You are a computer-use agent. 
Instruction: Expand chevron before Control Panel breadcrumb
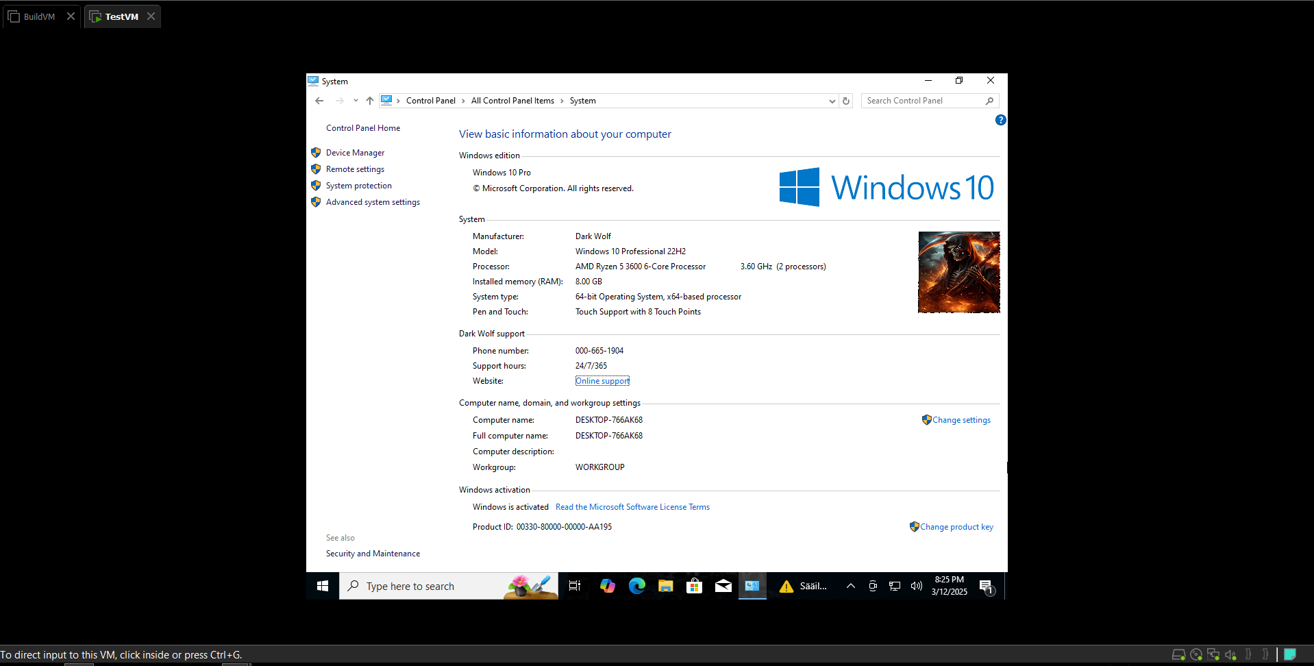(x=398, y=101)
